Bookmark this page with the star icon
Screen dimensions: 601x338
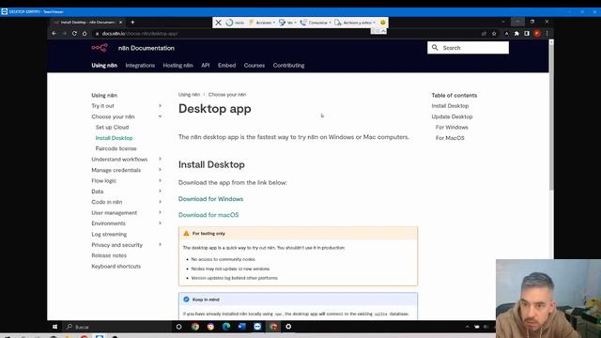point(494,34)
